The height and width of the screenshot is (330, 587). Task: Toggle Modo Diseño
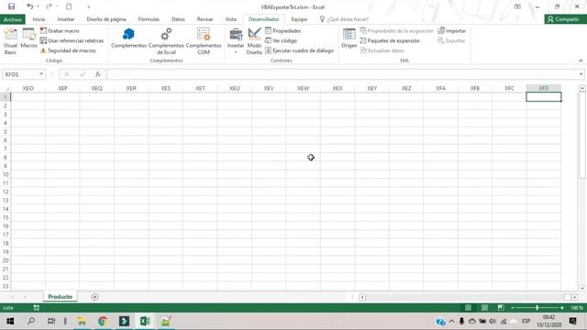pyautogui.click(x=254, y=41)
